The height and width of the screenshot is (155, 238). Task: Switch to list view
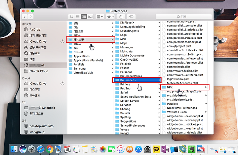point(78,17)
